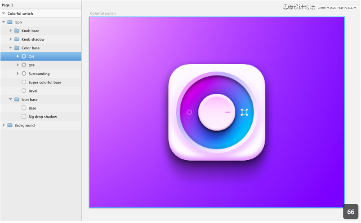Expand the Knob base group
This screenshot has height=223, width=361.
click(x=11, y=31)
